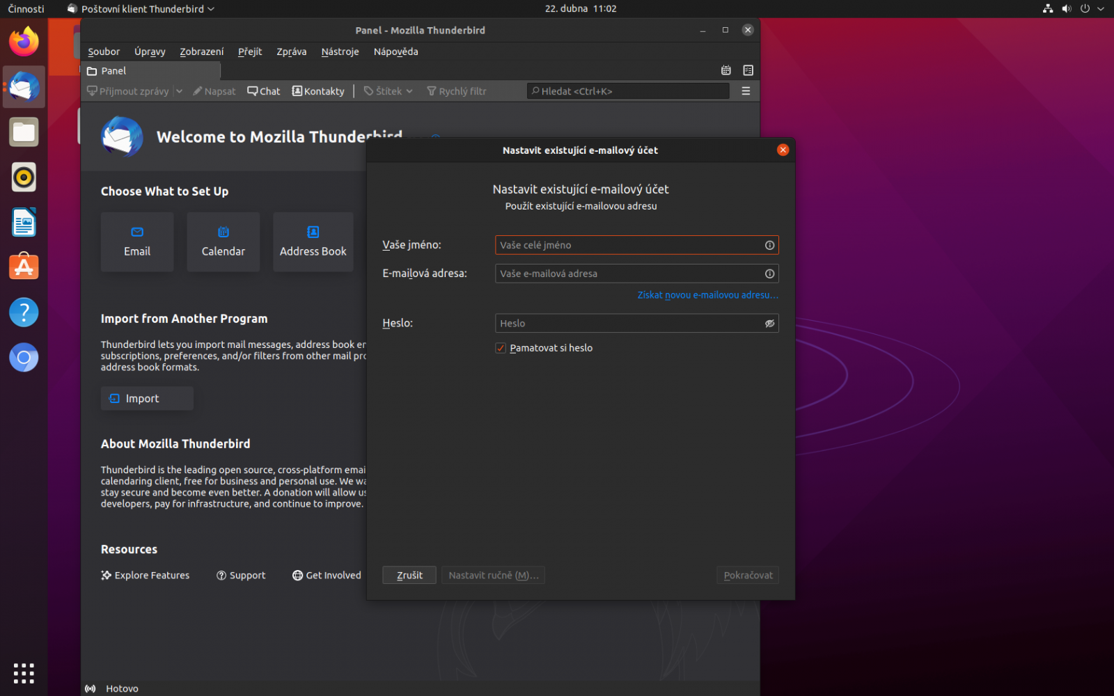Screen dimensions: 1114x696
Task: Open the hamburger application menu icon
Action: click(x=745, y=90)
